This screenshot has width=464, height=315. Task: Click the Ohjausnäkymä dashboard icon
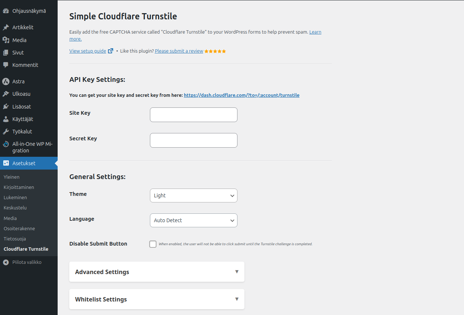tap(6, 11)
